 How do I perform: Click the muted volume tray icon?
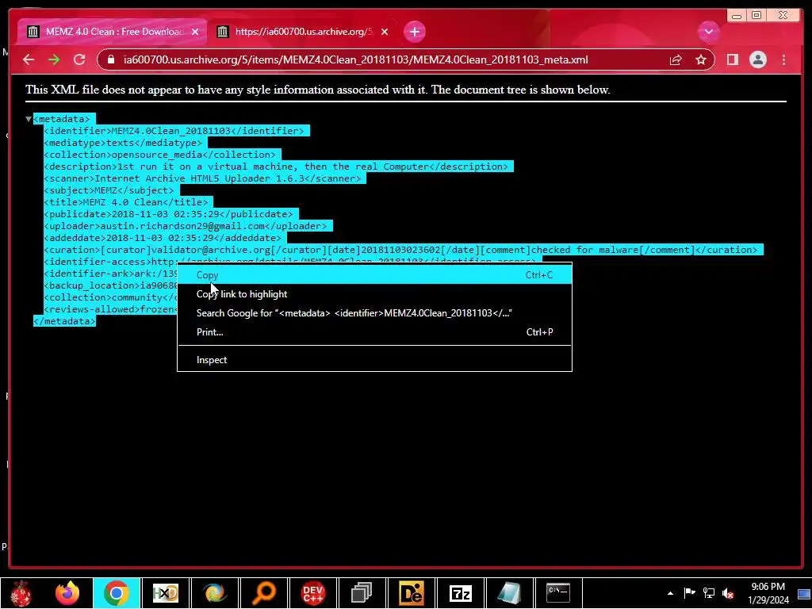728,593
